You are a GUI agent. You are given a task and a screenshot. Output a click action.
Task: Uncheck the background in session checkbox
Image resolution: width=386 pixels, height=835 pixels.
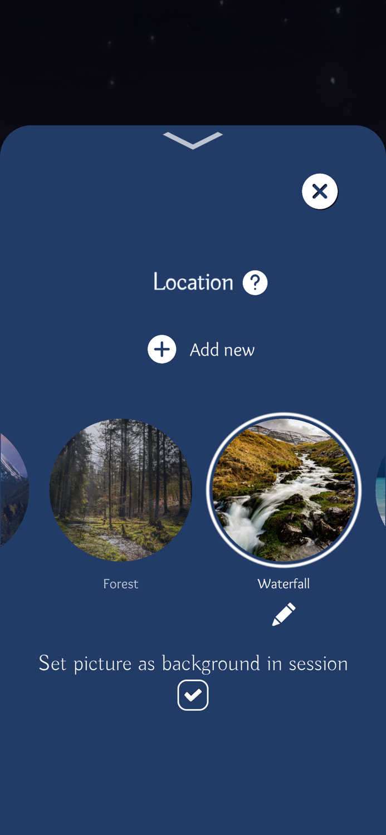(x=193, y=695)
